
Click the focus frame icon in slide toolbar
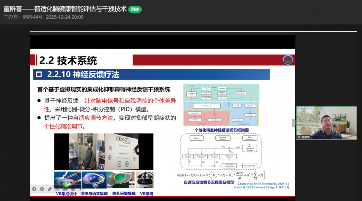coord(58,189)
